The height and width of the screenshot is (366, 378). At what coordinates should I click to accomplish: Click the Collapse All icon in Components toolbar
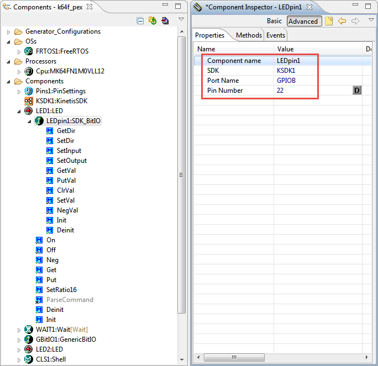coord(140,21)
